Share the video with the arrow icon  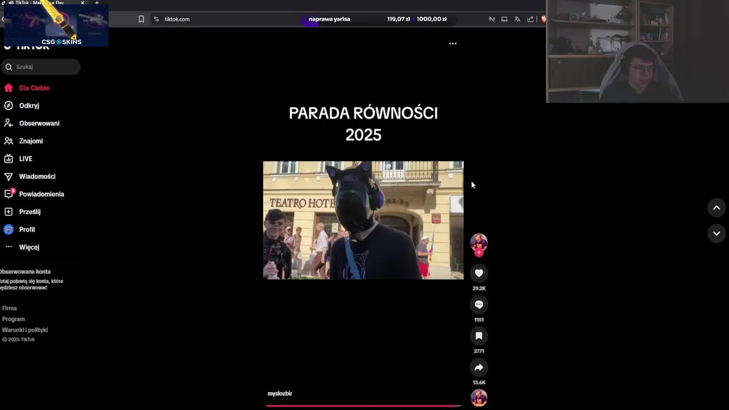(479, 367)
